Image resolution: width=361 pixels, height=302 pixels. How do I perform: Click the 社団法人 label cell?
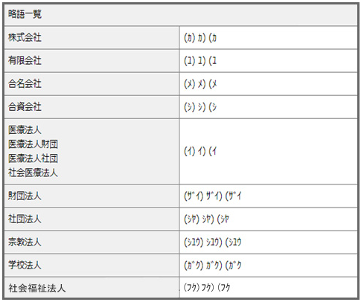(x=92, y=219)
